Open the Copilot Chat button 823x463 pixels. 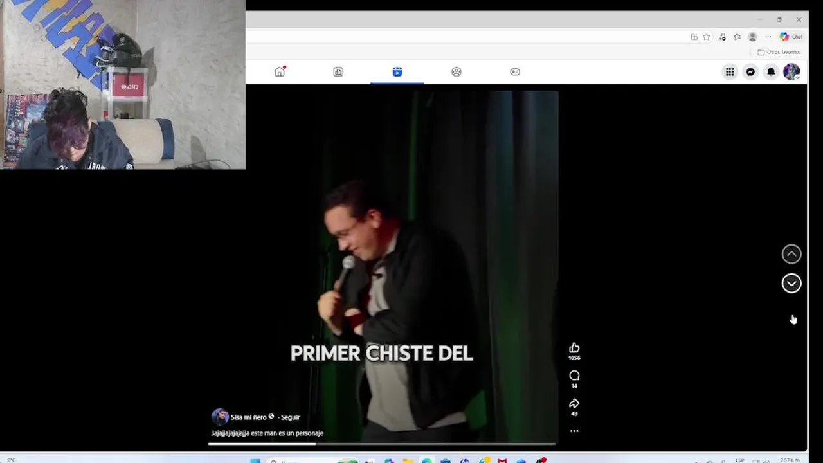click(x=791, y=37)
